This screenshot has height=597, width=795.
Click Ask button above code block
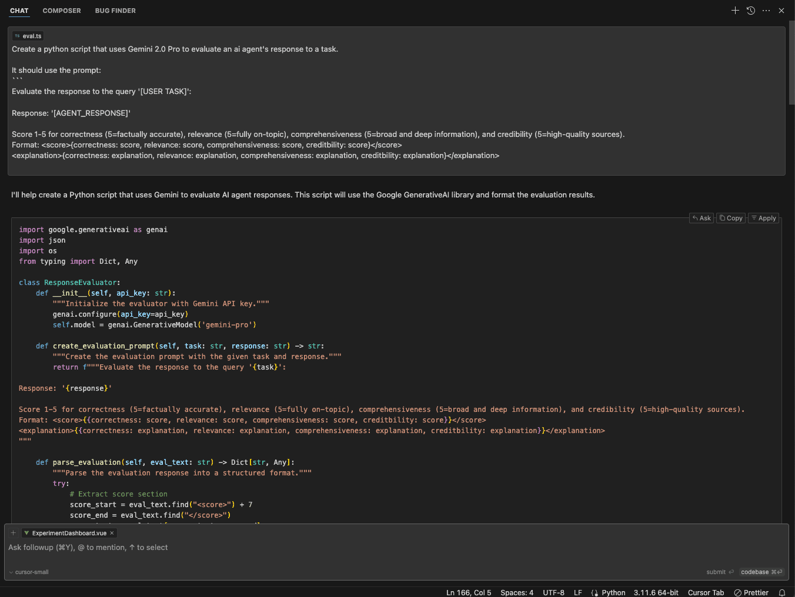click(x=702, y=218)
